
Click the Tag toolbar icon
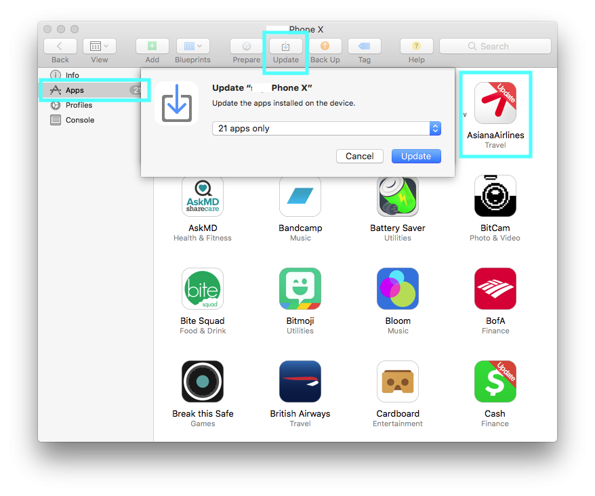(x=364, y=46)
